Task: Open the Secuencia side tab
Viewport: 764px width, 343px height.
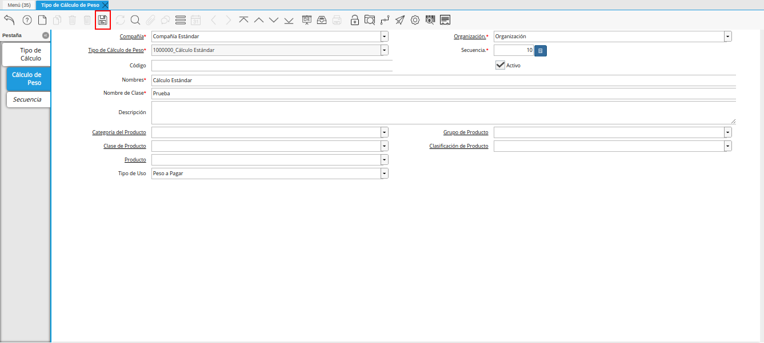Action: click(29, 99)
